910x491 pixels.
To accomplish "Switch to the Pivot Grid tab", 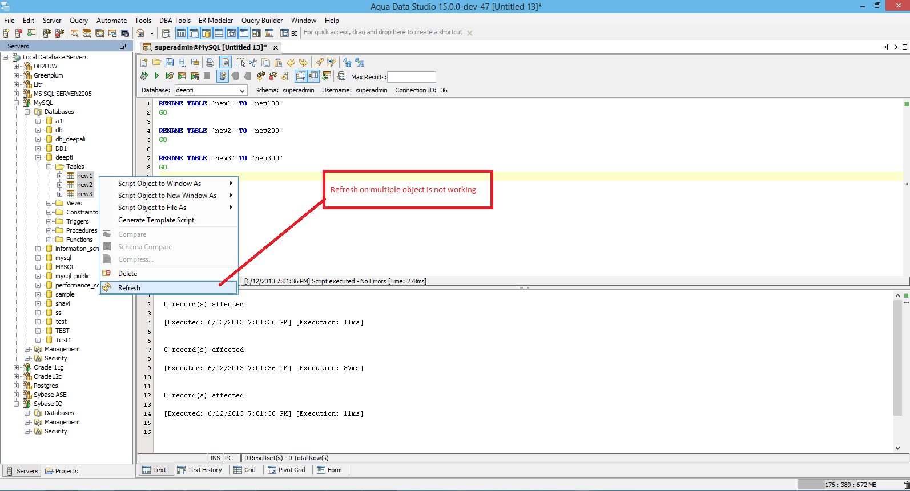I will [287, 470].
